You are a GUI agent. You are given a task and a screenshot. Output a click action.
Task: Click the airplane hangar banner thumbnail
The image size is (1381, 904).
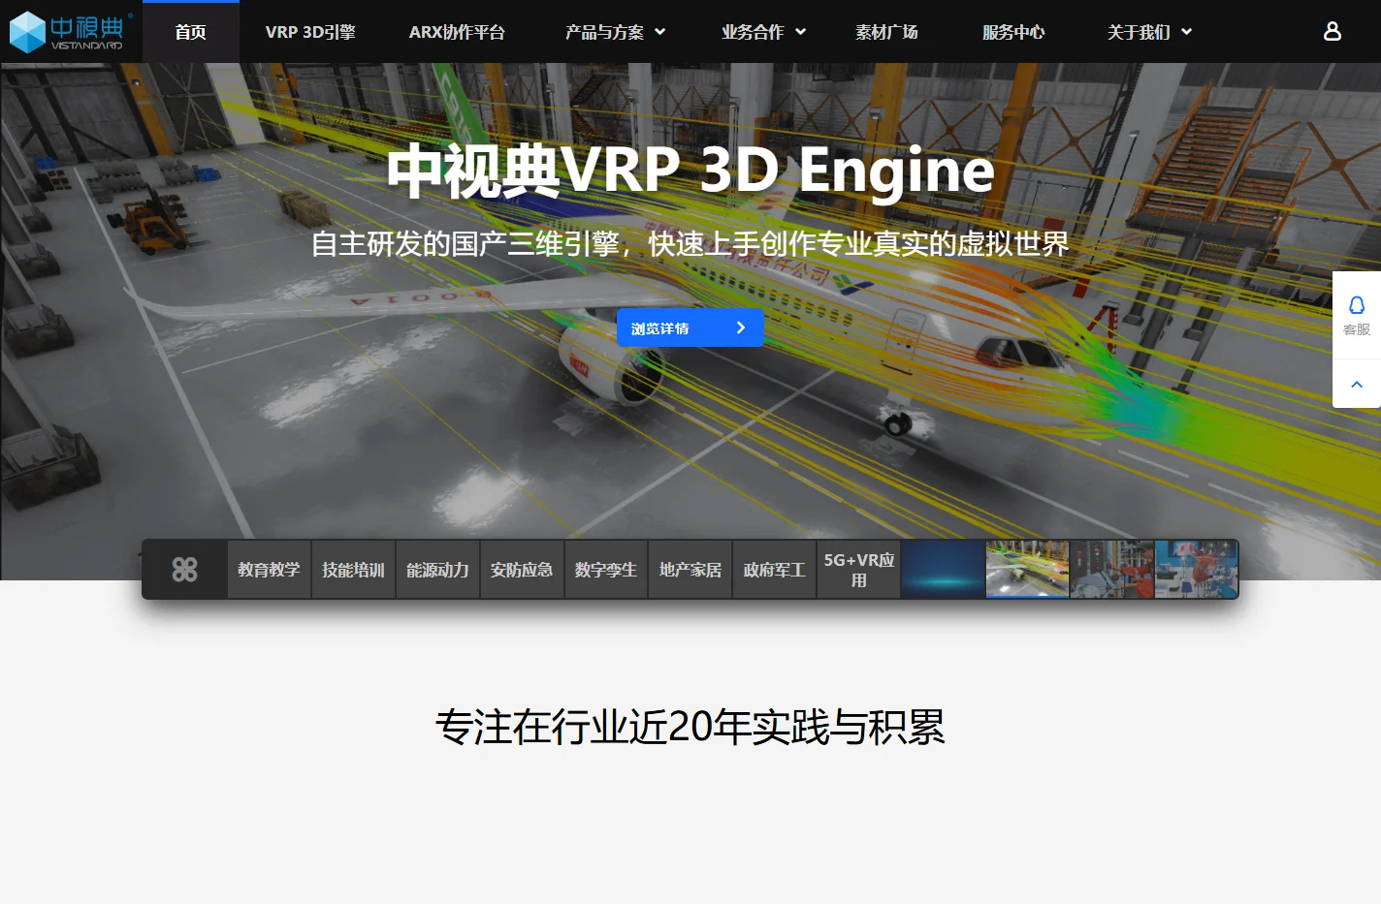(x=1028, y=570)
